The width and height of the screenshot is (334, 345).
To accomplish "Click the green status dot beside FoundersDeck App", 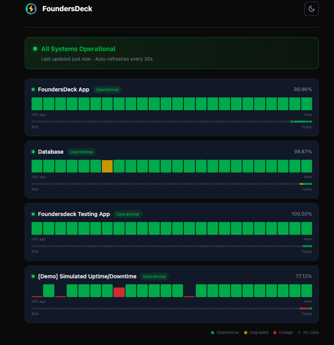I will [33, 89].
